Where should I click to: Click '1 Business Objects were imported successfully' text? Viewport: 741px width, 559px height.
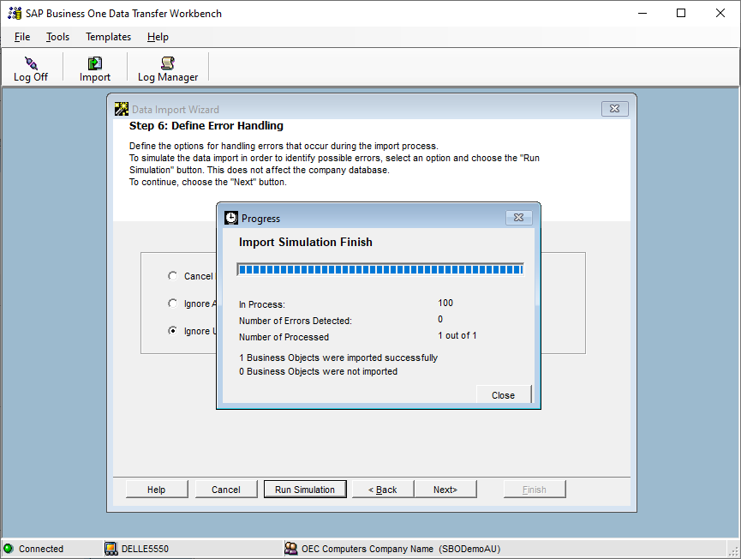coord(338,358)
